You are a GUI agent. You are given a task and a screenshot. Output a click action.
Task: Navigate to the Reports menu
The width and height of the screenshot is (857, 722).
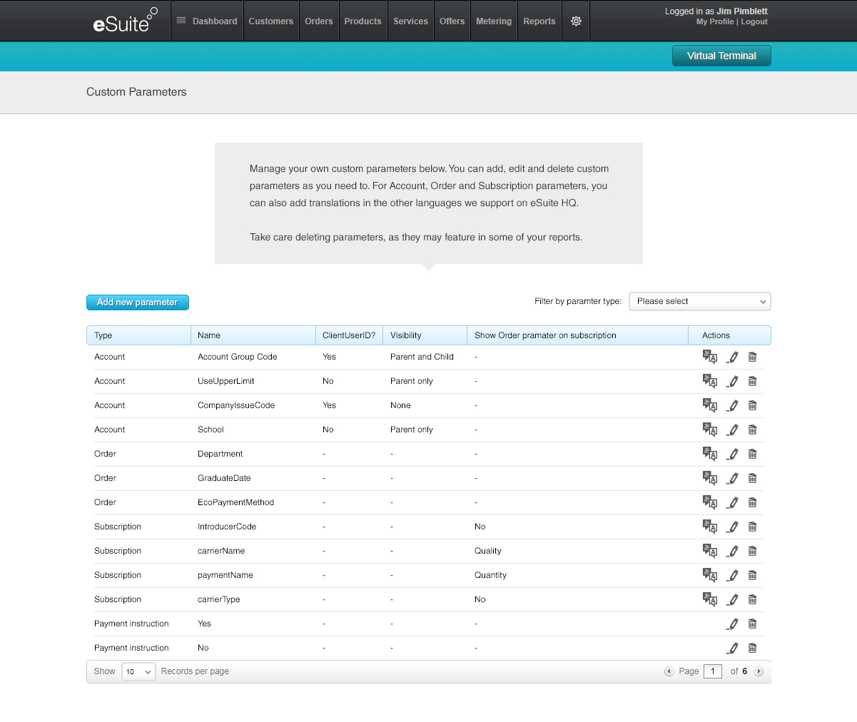539,21
